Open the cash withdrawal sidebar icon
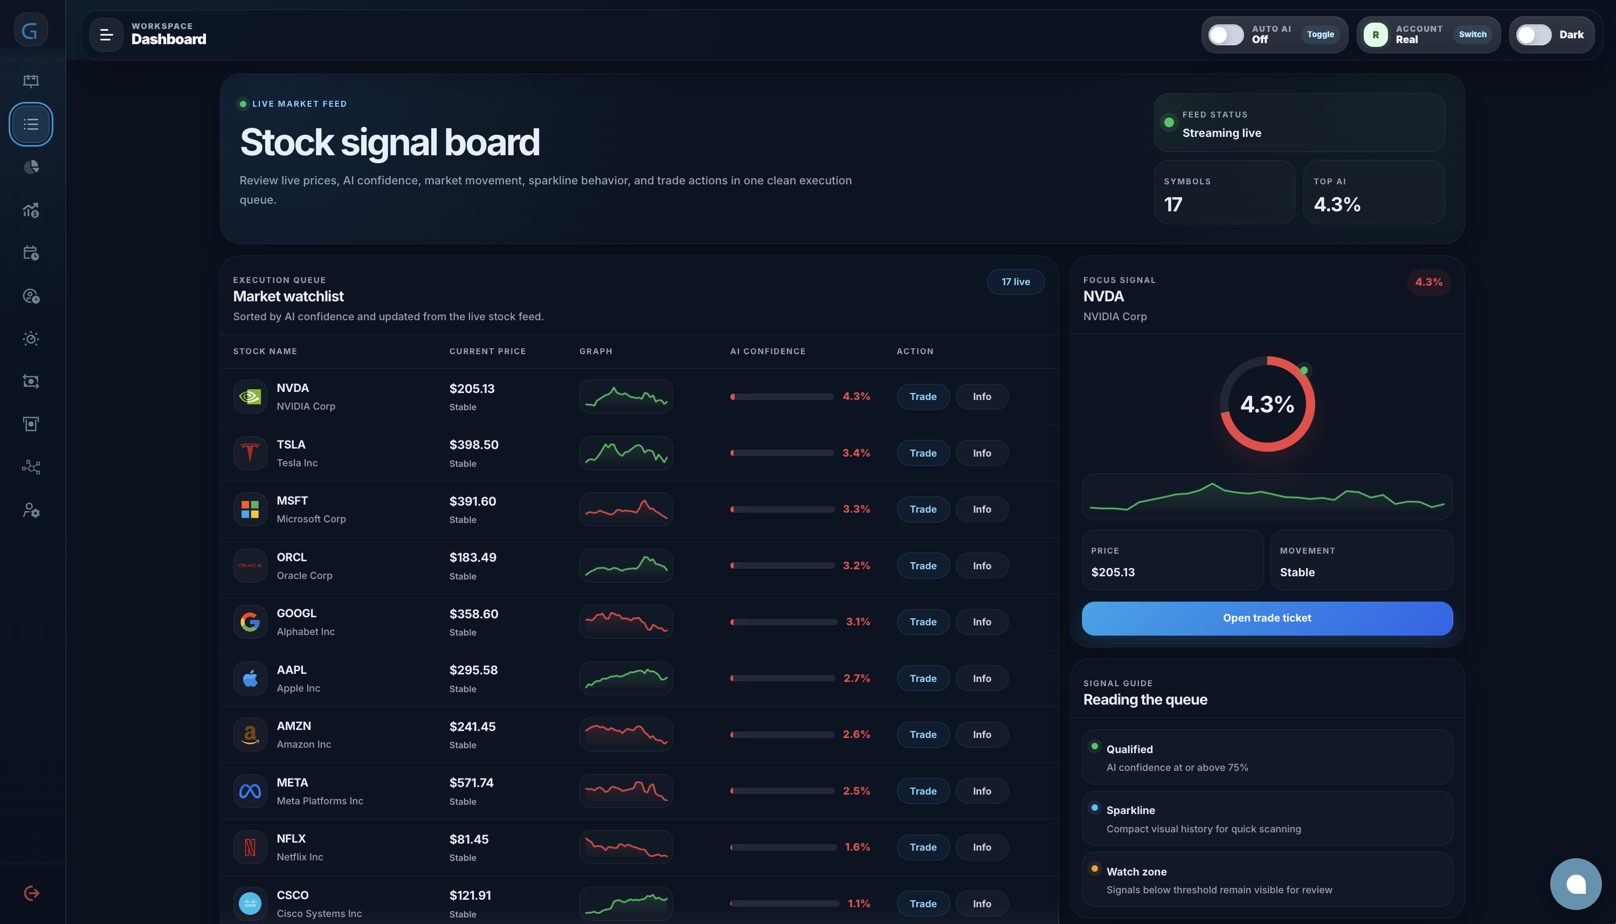This screenshot has width=1616, height=924. tap(31, 424)
